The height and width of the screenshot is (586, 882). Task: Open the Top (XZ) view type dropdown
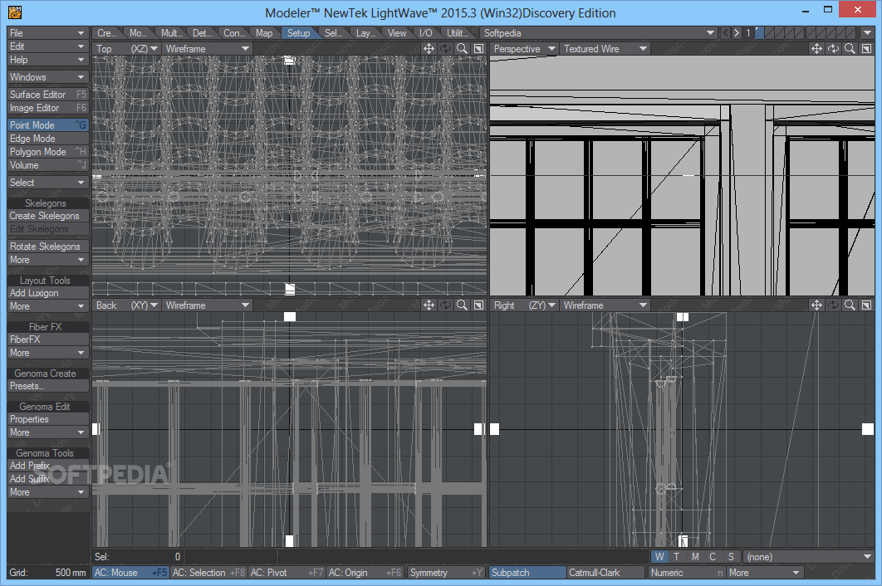[127, 49]
